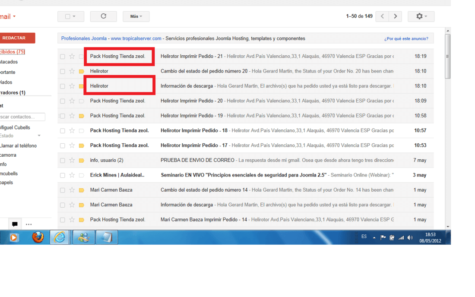Star the Helirotor Imprimir Pedido - 21 email
This screenshot has width=475, height=297.
72,56
